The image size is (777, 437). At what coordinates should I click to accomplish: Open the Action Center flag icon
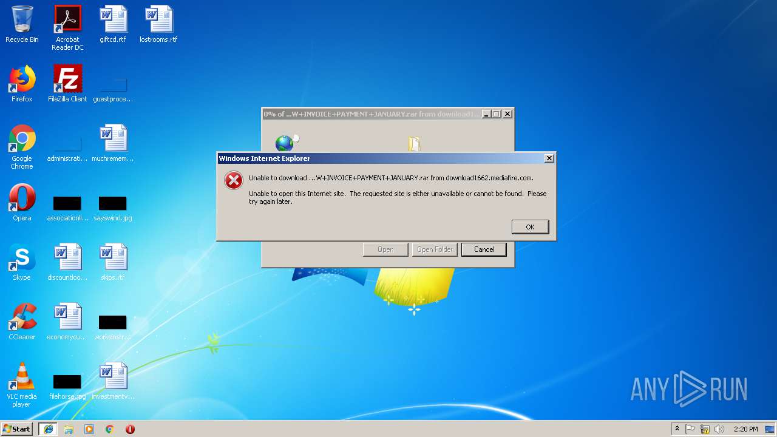pos(690,429)
